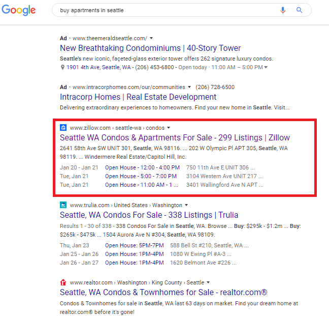Click the Google logo
Image resolution: width=329 pixels, height=316 pixels.
tap(19, 10)
